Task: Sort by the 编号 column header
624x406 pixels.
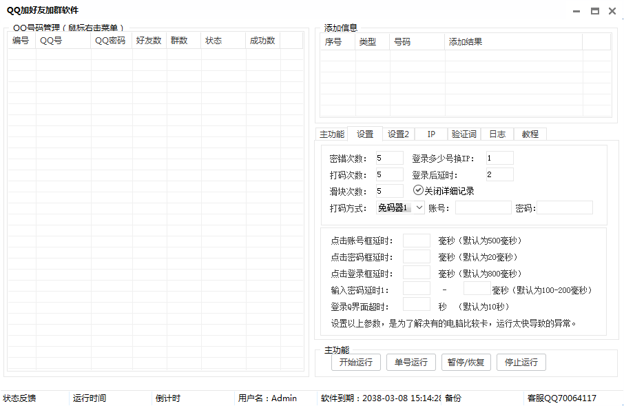Action: pos(21,41)
